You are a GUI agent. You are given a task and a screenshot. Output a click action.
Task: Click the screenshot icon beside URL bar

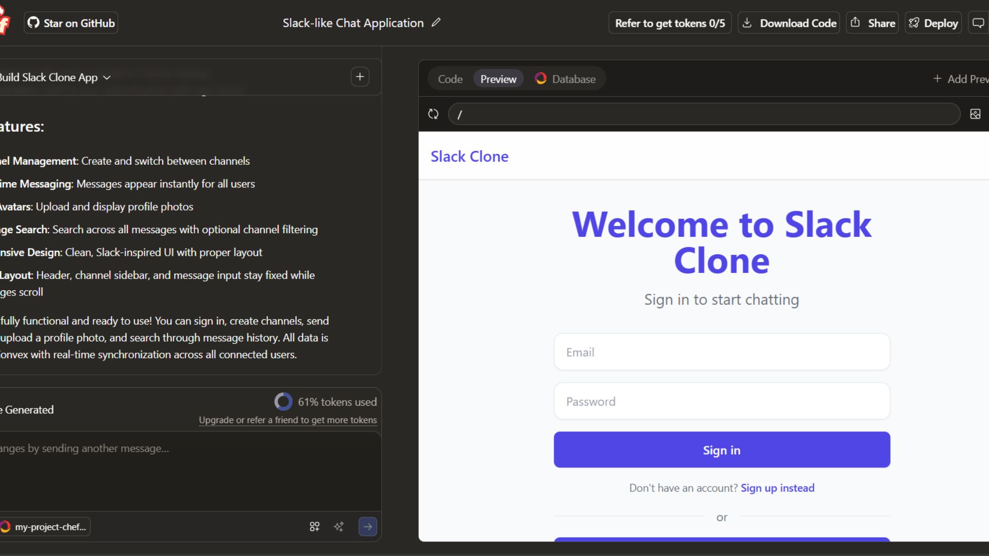point(975,114)
